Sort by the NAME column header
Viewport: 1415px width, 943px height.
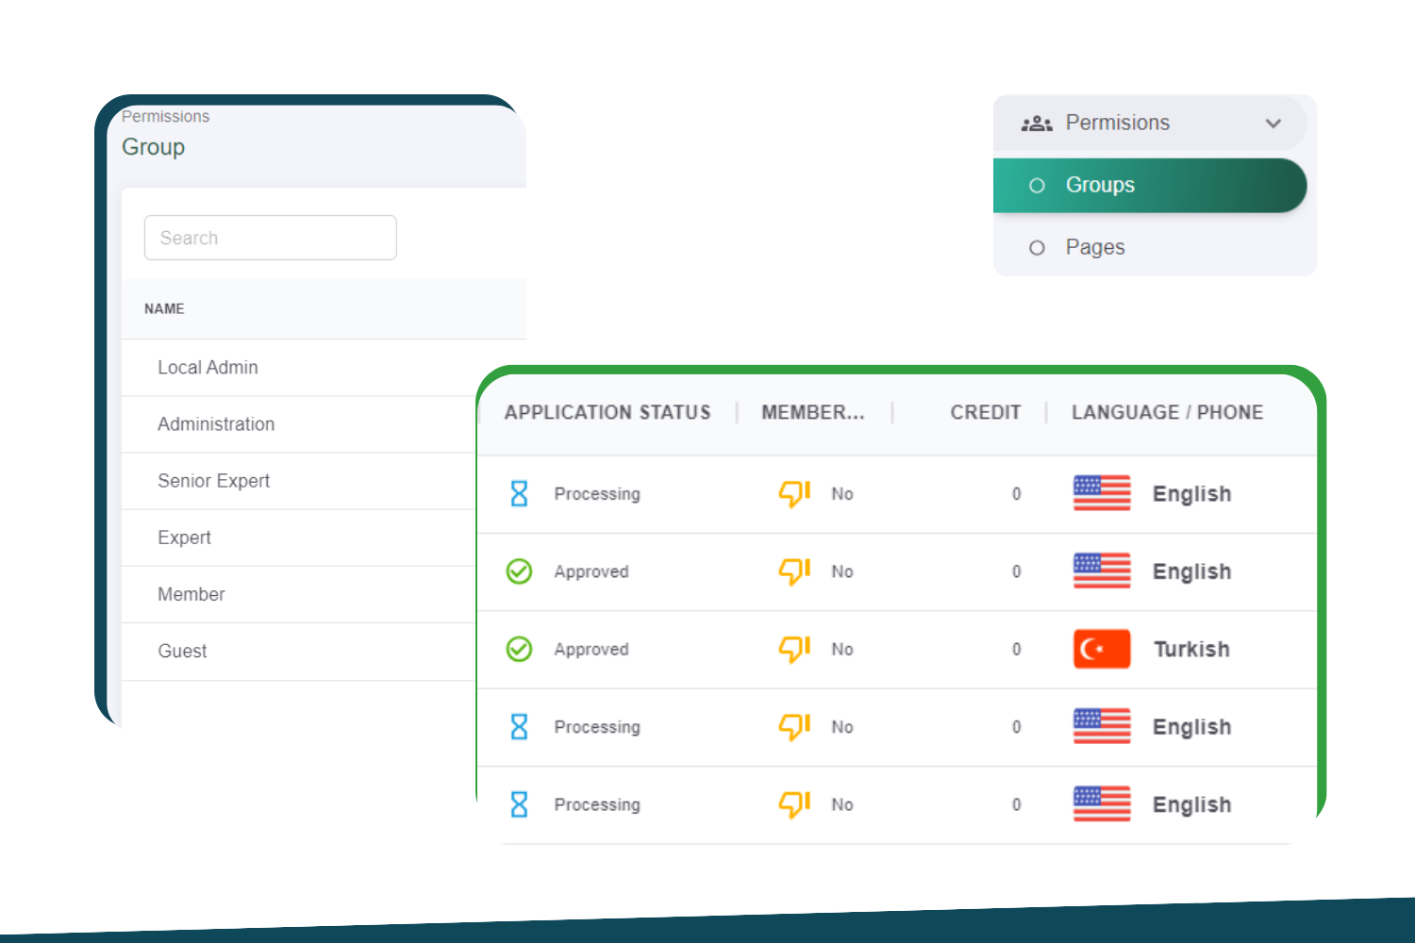coord(164,308)
